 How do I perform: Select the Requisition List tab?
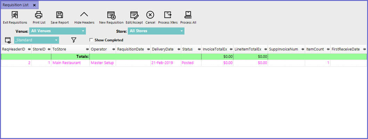click(16, 5)
